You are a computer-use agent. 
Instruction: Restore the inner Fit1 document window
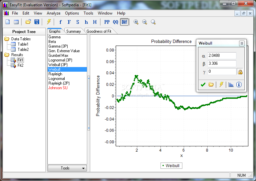tap(244, 13)
